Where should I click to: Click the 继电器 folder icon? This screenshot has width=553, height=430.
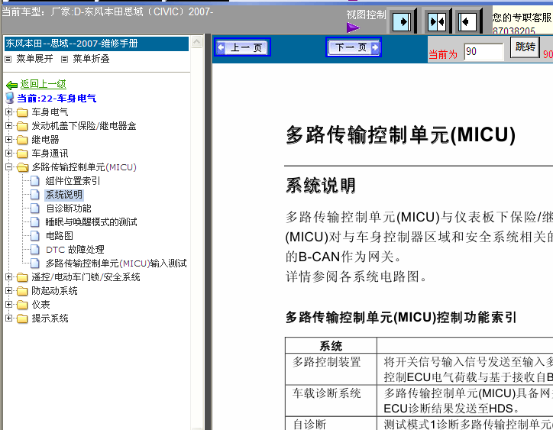[22, 140]
